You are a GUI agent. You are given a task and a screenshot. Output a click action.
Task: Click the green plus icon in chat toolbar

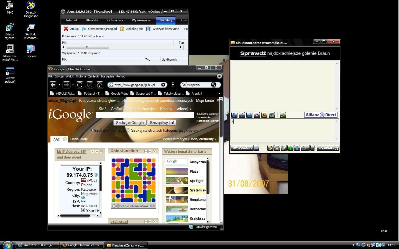click(x=290, y=148)
